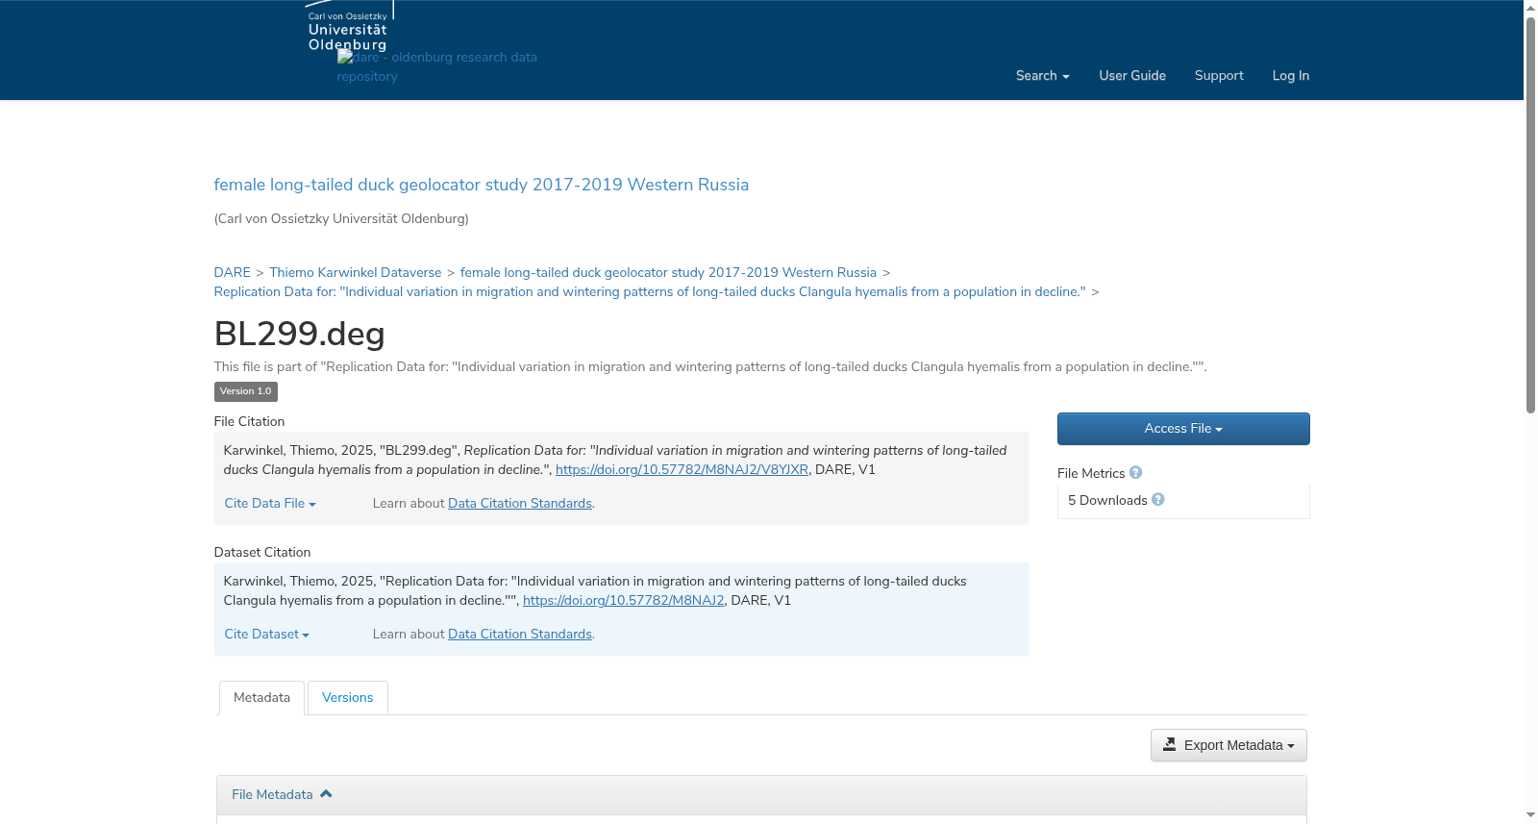1538x824 pixels.
Task: Click the dare repository image link
Action: coord(436,67)
